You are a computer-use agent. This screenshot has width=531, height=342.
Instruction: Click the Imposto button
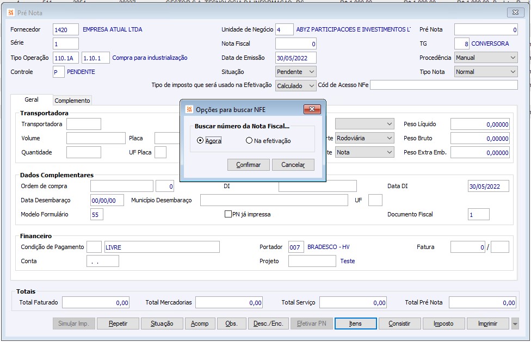point(443,324)
